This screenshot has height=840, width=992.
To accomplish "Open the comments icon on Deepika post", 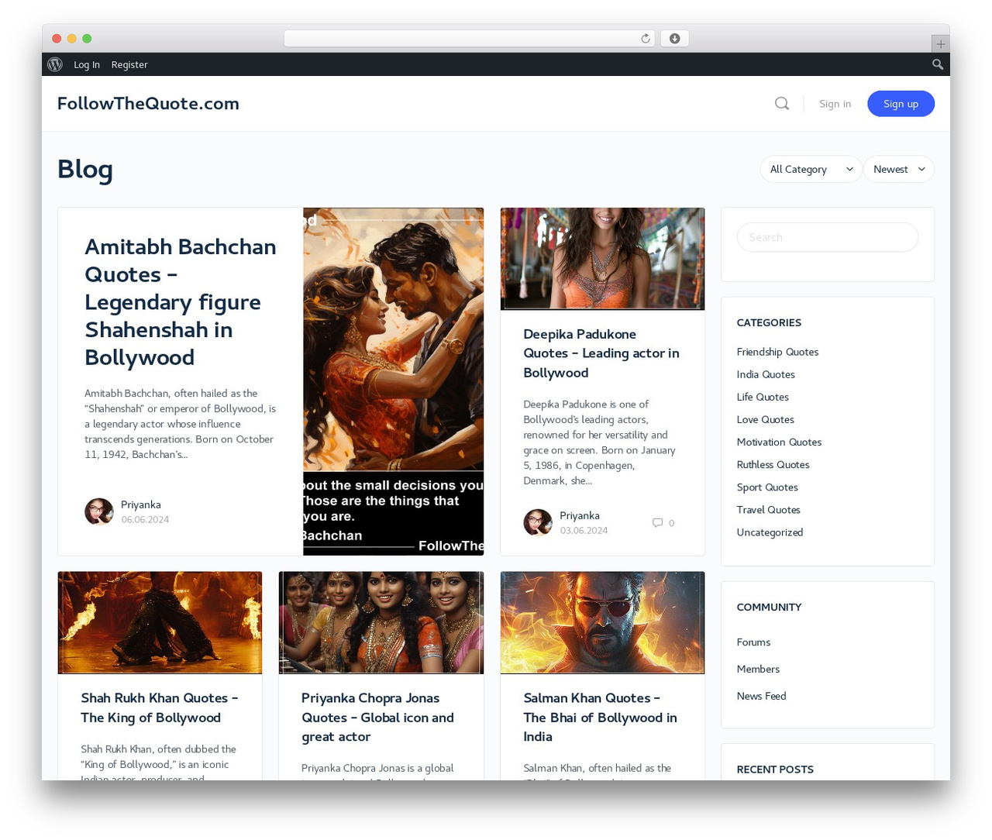I will pyautogui.click(x=657, y=522).
